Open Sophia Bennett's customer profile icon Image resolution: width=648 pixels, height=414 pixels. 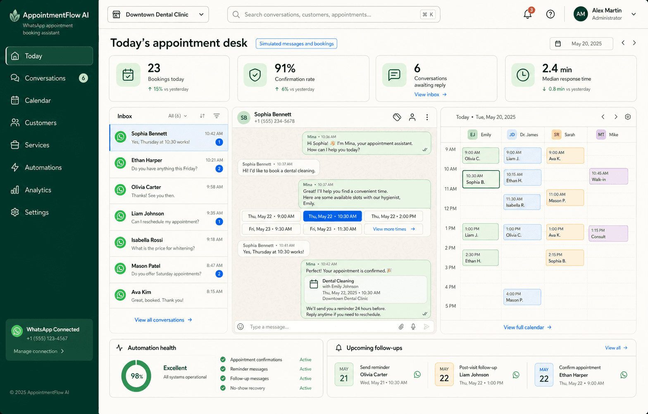pos(412,117)
